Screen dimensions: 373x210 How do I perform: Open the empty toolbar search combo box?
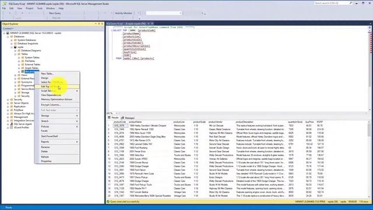164,13
